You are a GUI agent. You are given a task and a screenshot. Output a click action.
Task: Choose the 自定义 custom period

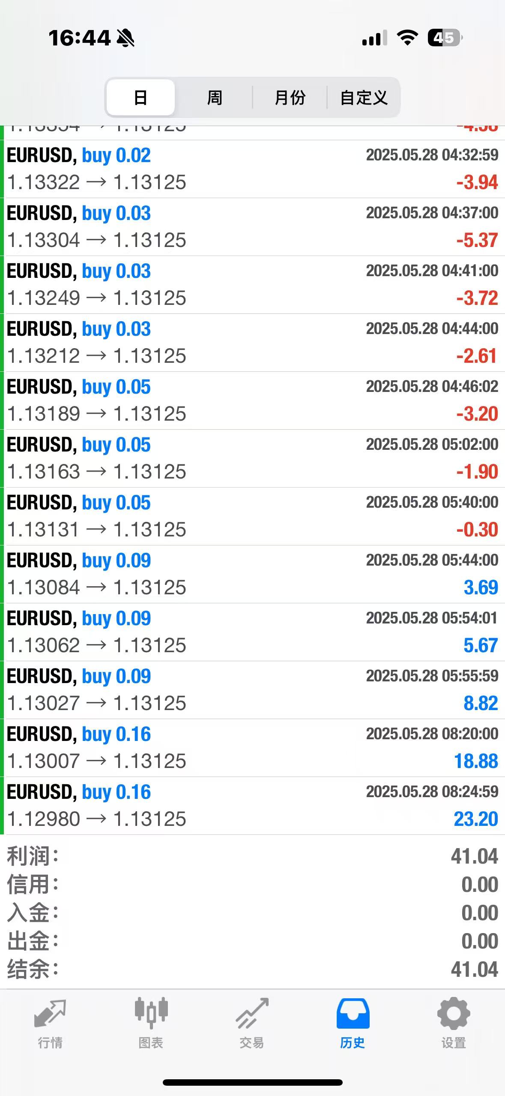tap(364, 97)
